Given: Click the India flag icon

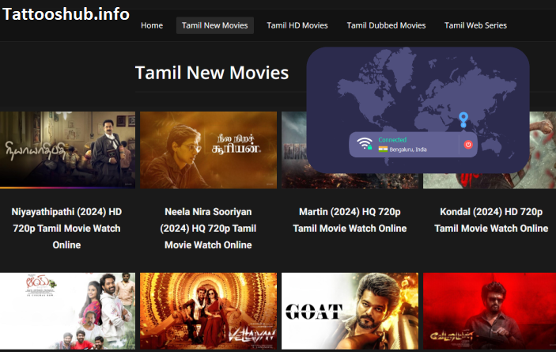Looking at the screenshot, I should [x=383, y=150].
